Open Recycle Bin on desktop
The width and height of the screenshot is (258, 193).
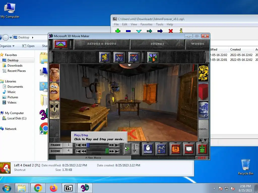pos(245,167)
